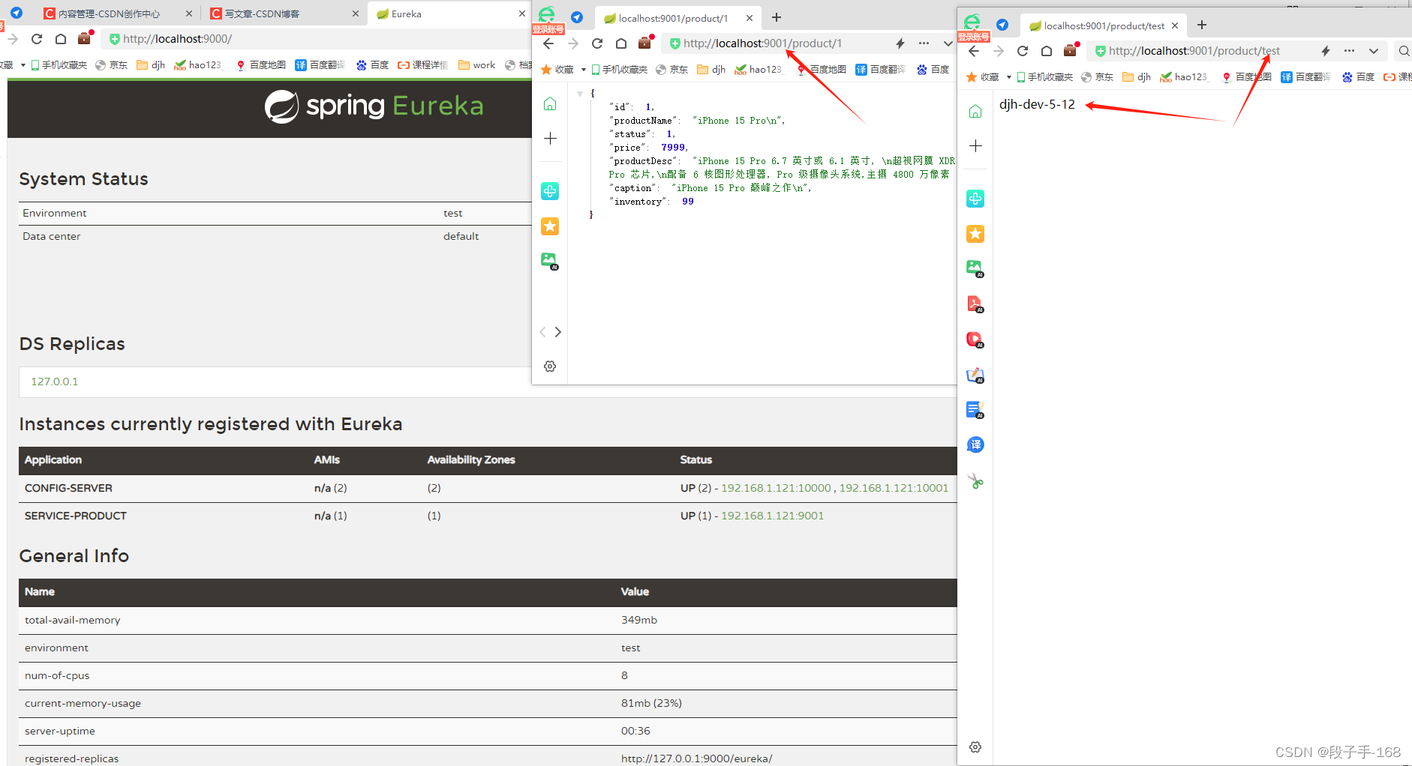
Task: Open orange star favorites in product/test sidebar
Action: [x=975, y=234]
